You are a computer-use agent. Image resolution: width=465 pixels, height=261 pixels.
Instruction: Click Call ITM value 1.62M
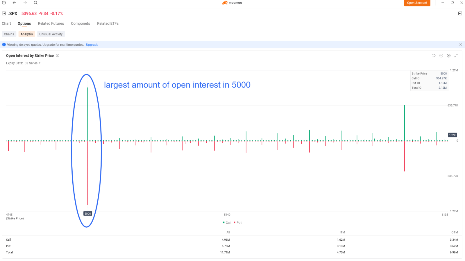point(341,240)
